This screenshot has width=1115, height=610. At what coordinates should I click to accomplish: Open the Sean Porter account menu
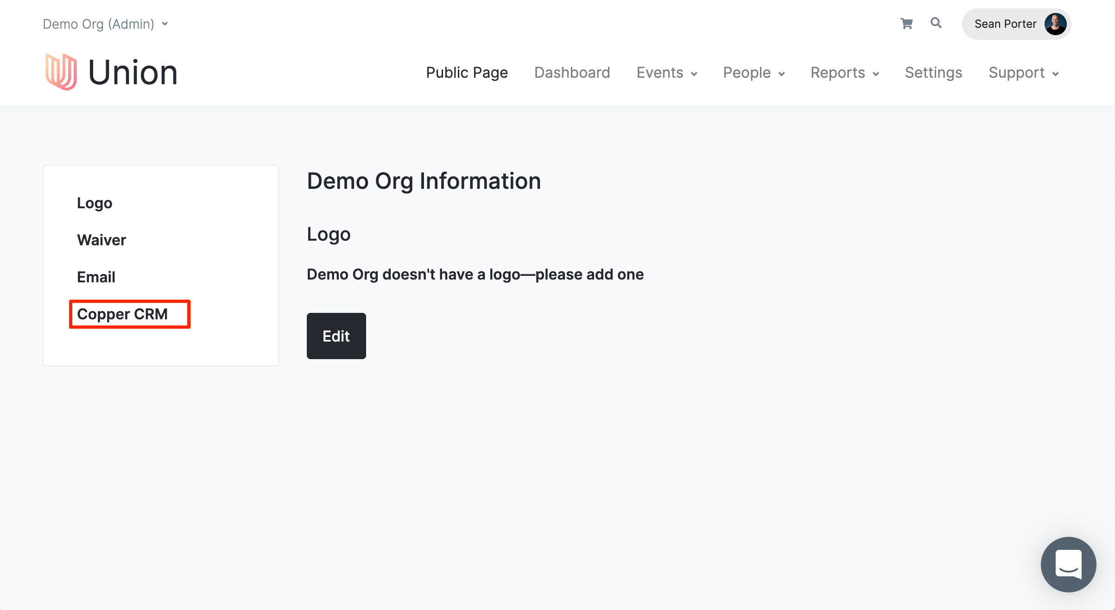(1016, 24)
